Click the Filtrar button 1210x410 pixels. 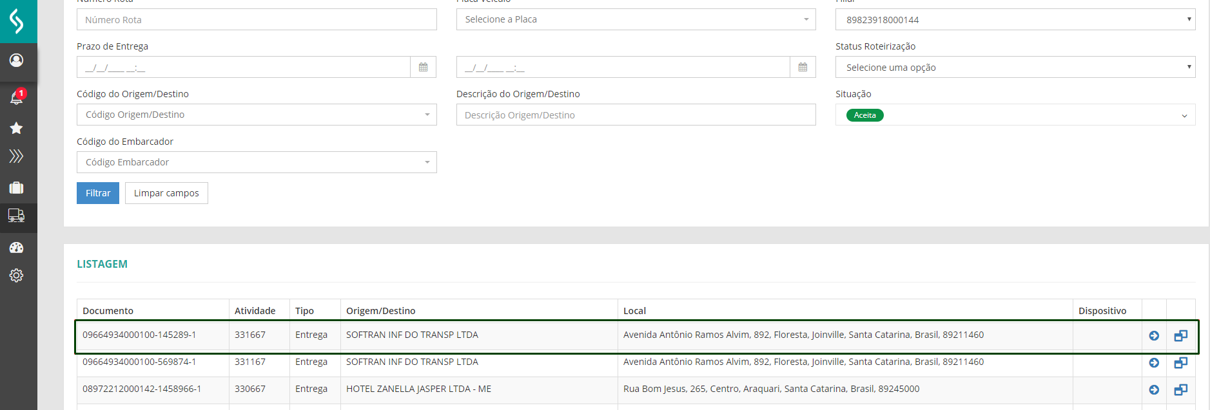98,193
